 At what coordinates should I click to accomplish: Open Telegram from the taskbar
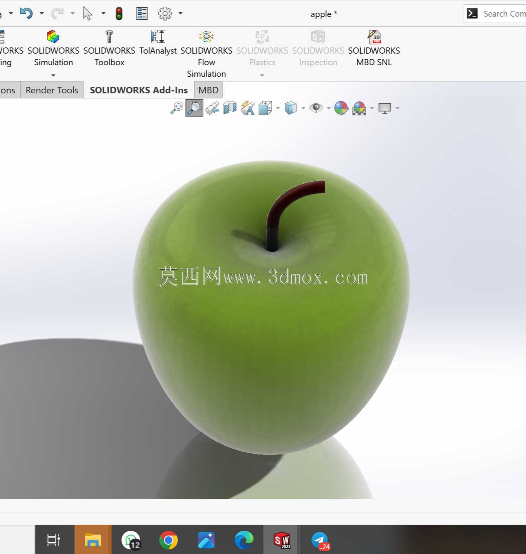pos(320,540)
